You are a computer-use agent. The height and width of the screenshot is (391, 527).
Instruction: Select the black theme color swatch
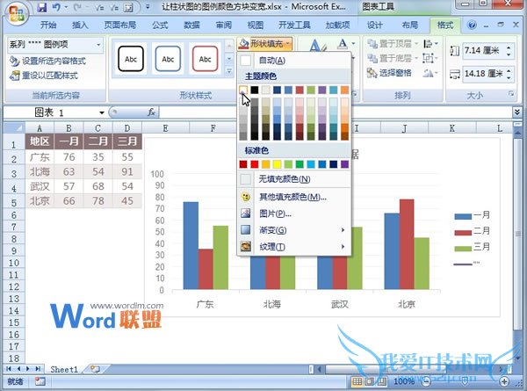tap(255, 90)
